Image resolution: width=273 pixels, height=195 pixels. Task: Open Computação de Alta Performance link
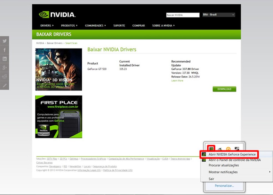pos(126,159)
